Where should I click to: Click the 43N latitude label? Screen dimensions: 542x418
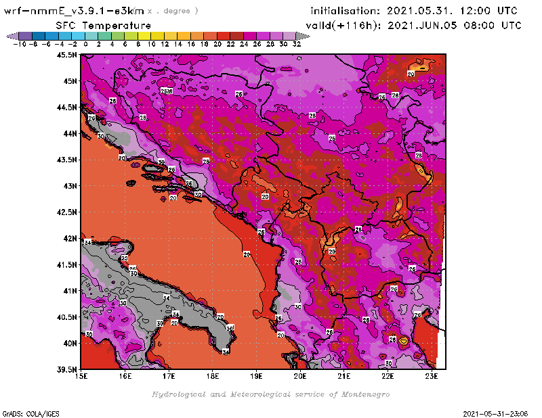(x=70, y=186)
